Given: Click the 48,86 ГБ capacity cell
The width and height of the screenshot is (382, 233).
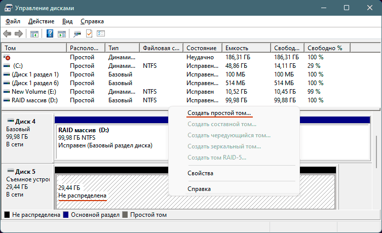Looking at the screenshot, I should coord(236,66).
